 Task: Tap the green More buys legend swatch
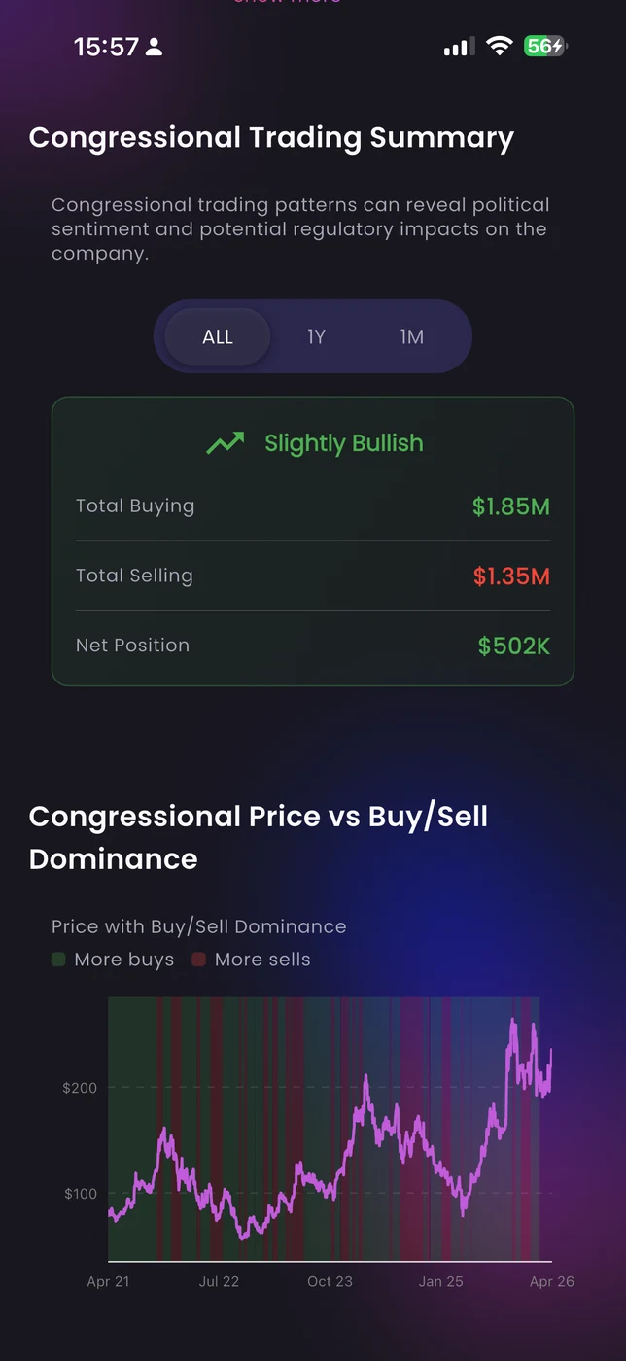(x=59, y=960)
